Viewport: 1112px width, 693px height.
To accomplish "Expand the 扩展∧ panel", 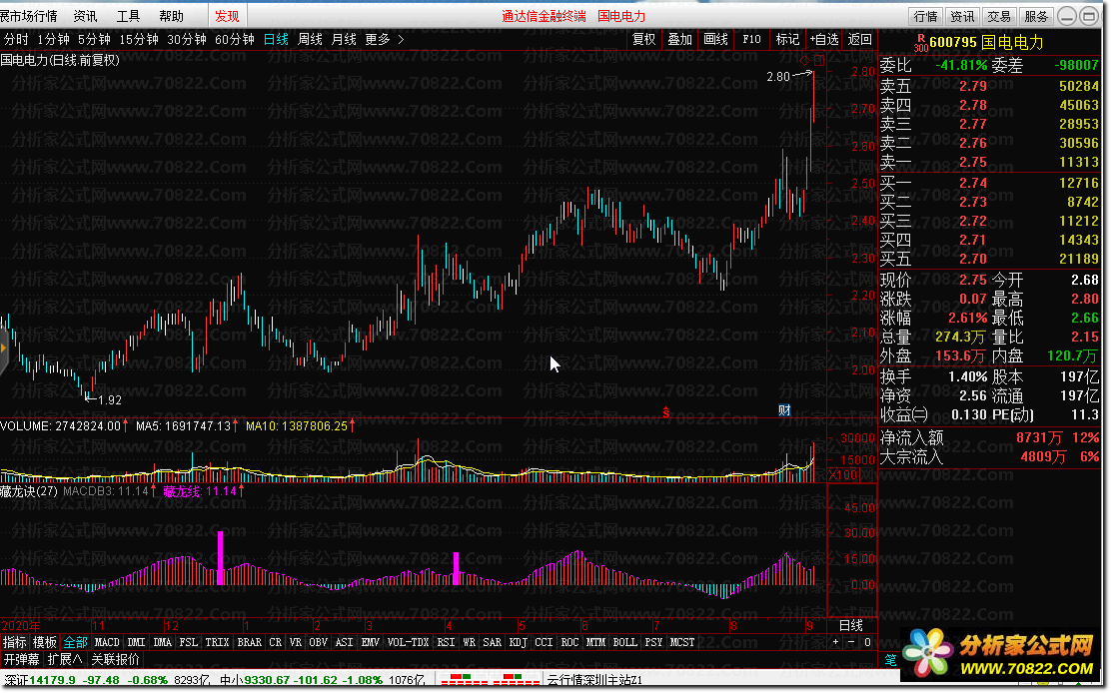I will pyautogui.click(x=65, y=660).
